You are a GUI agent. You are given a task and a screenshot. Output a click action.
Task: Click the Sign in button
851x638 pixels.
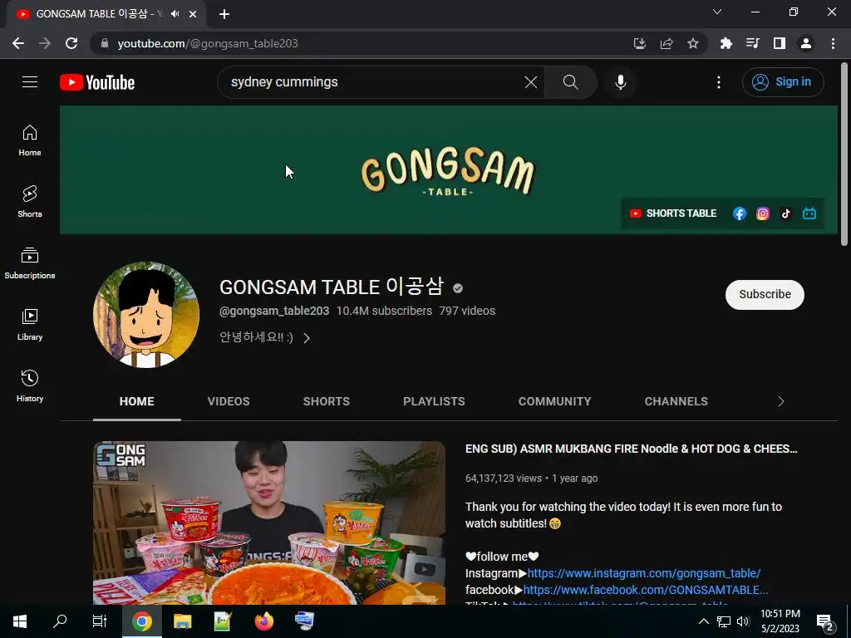pyautogui.click(x=783, y=82)
